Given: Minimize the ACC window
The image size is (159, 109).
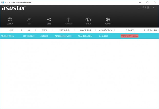Looking at the screenshot, I should coord(140,2).
